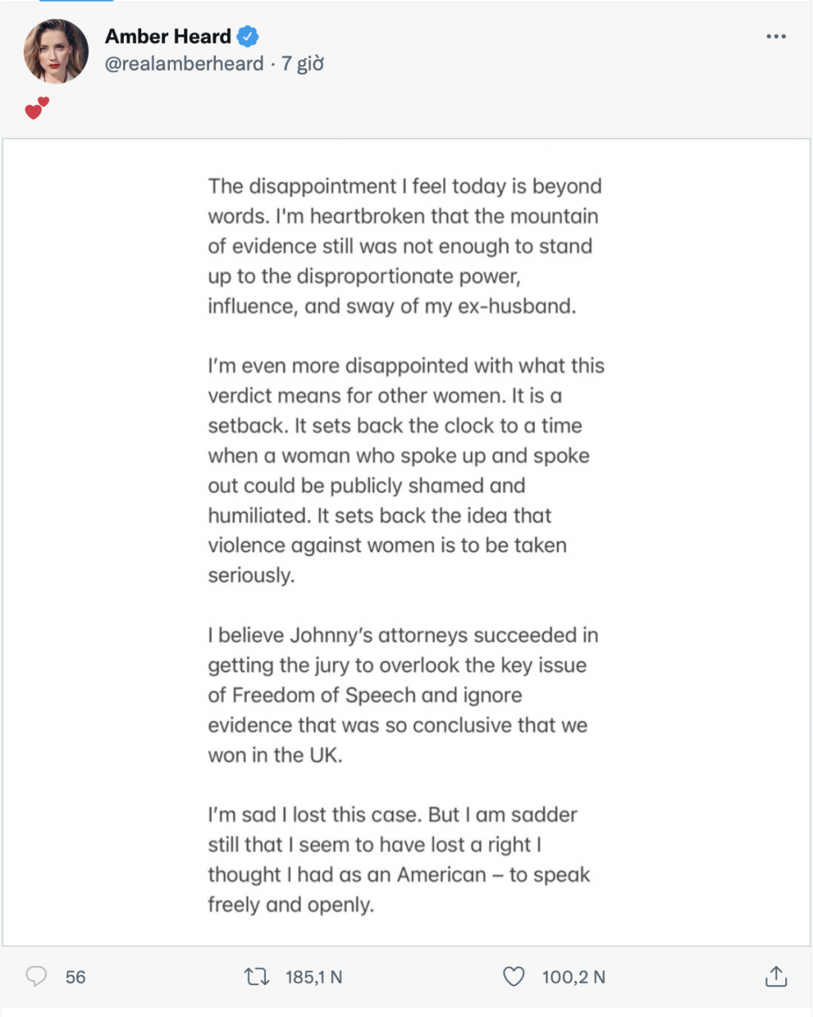
Task: Open the tweet's more options menu
Action: click(x=776, y=37)
